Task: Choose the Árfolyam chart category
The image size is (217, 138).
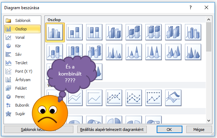Action: pyautogui.click(x=23, y=80)
